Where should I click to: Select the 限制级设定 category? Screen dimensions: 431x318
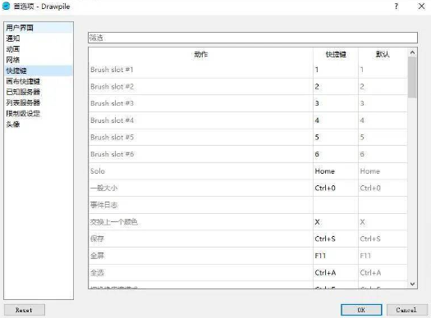(x=39, y=113)
